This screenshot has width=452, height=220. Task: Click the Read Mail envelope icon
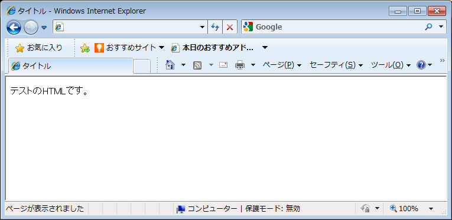click(223, 65)
